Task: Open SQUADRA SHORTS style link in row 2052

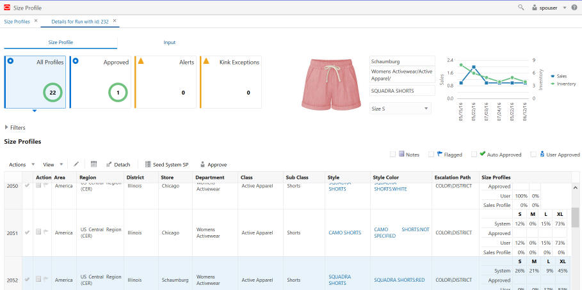Action: point(339,280)
